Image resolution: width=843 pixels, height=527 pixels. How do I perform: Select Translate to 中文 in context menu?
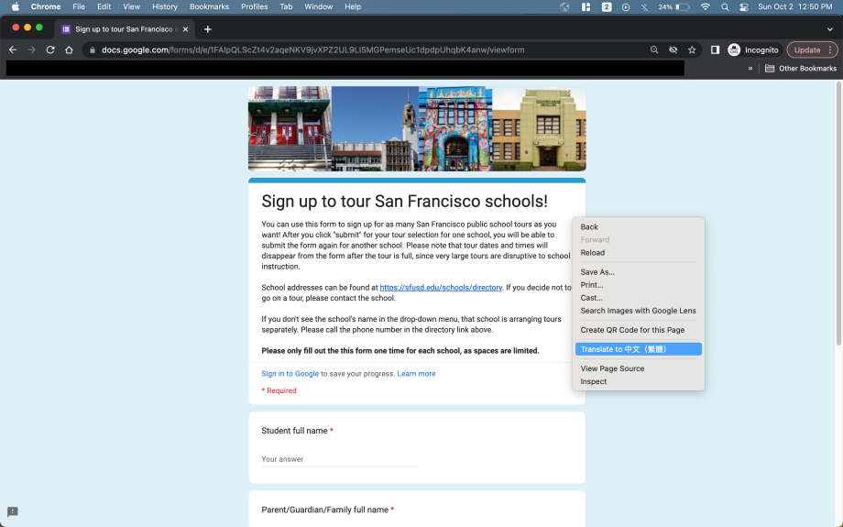pyautogui.click(x=639, y=349)
